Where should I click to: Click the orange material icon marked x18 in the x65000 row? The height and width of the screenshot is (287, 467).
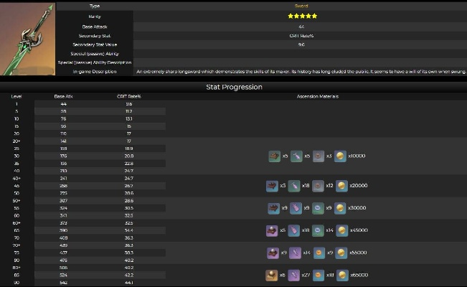pos(319,275)
